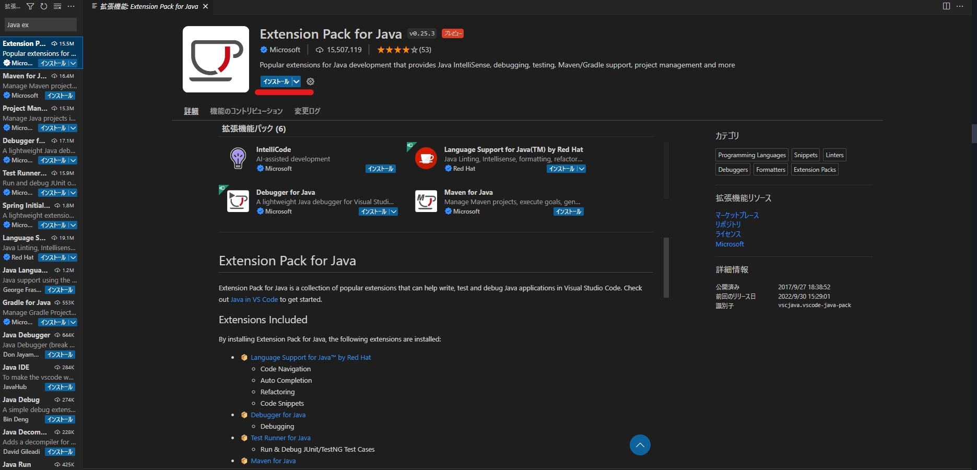This screenshot has width=977, height=470.
Task: Split the editor to the right
Action: click(x=946, y=6)
